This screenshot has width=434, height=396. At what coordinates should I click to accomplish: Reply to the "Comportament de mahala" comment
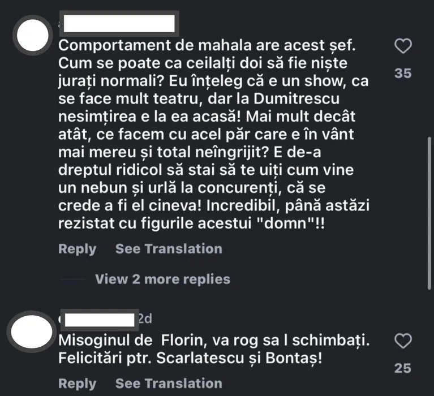tap(78, 249)
